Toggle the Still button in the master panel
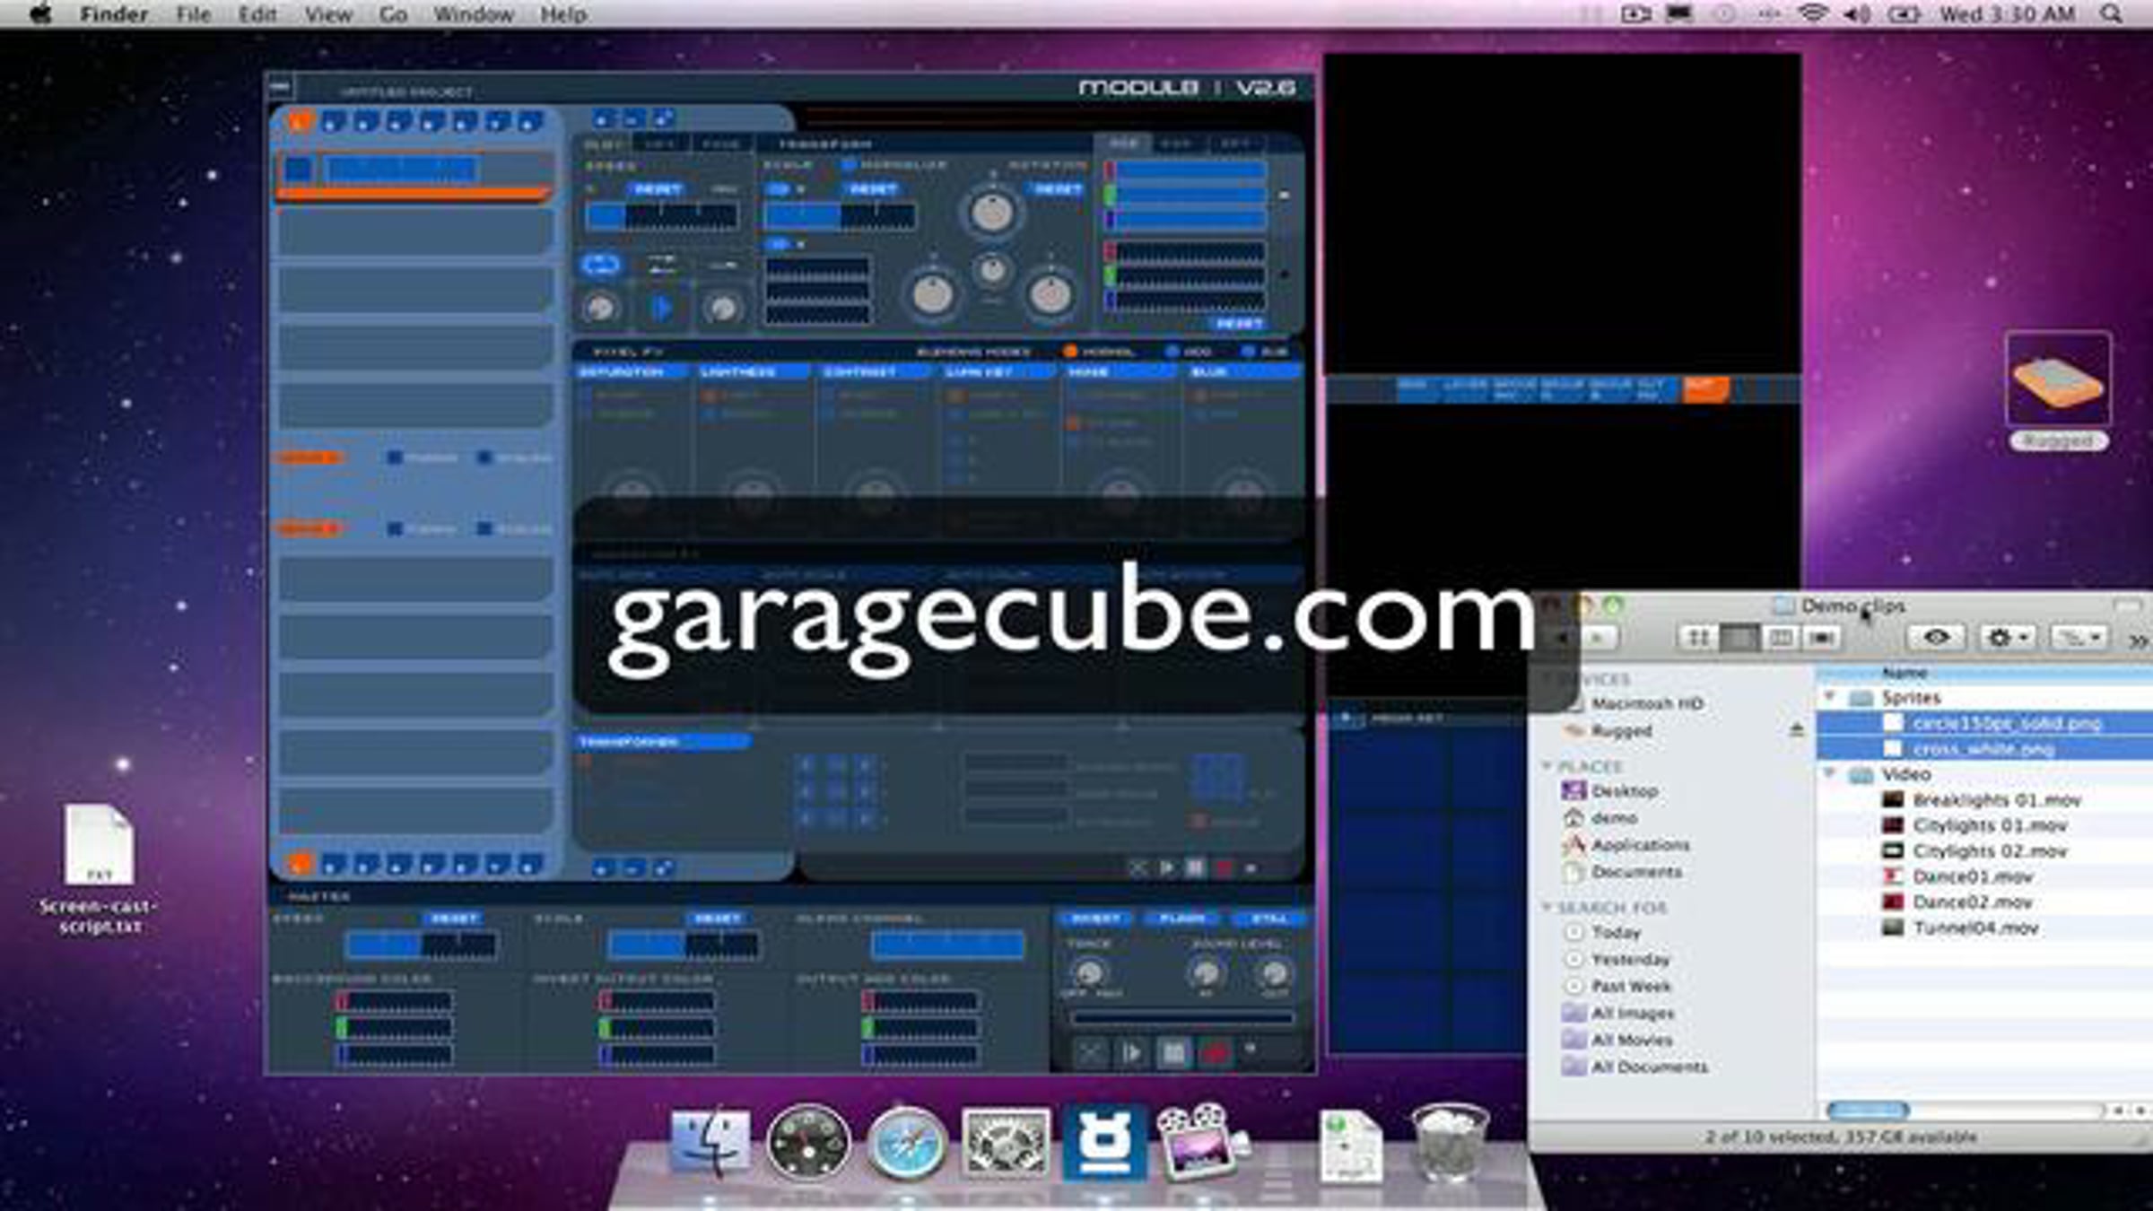The height and width of the screenshot is (1211, 2153). coord(1268,919)
